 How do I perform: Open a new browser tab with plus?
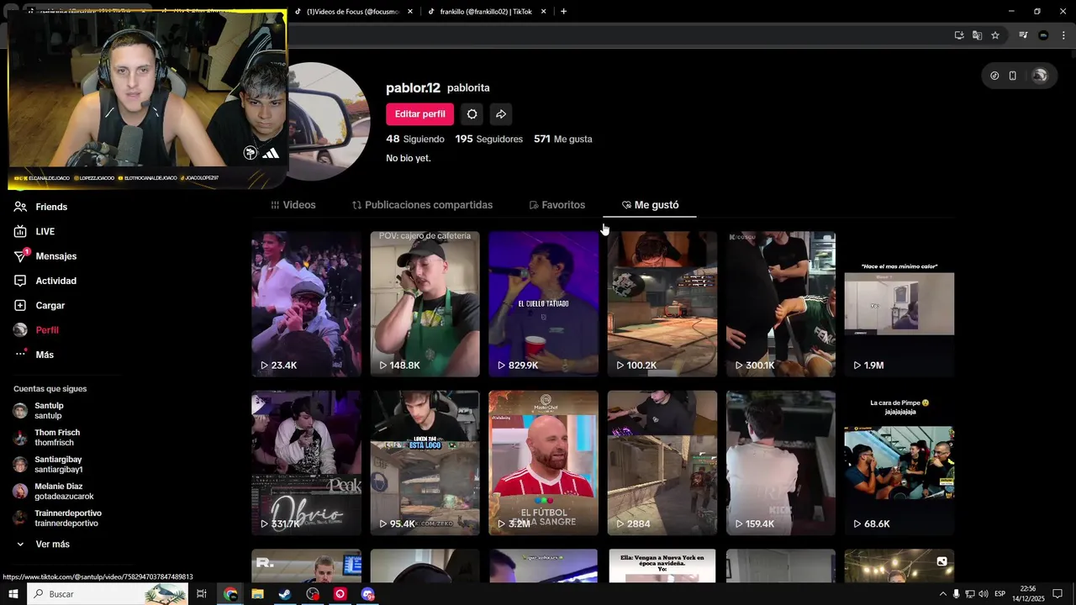pyautogui.click(x=563, y=12)
